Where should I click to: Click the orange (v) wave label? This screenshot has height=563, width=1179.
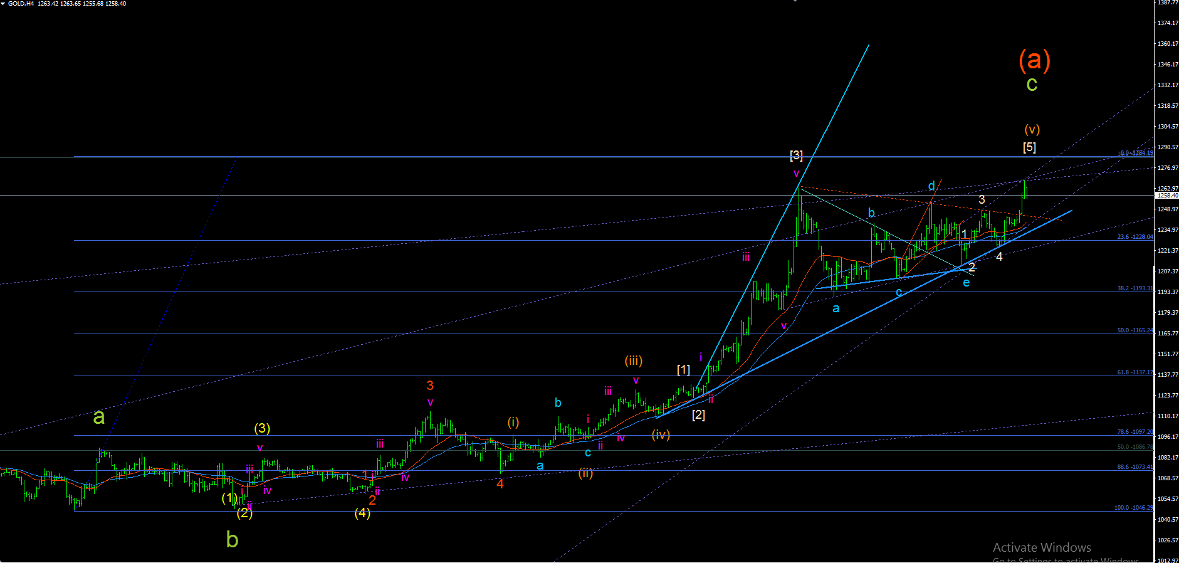click(x=1032, y=129)
